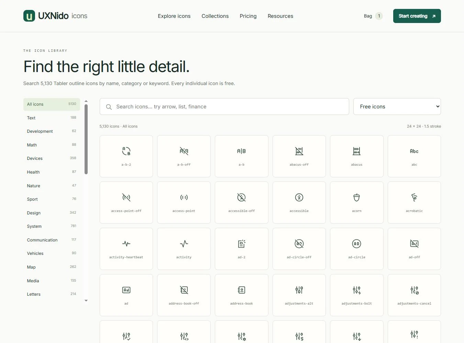Select the ad-circle-off icon

tap(299, 249)
